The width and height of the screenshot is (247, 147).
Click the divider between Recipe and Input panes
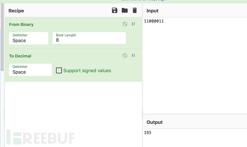coord(142,71)
